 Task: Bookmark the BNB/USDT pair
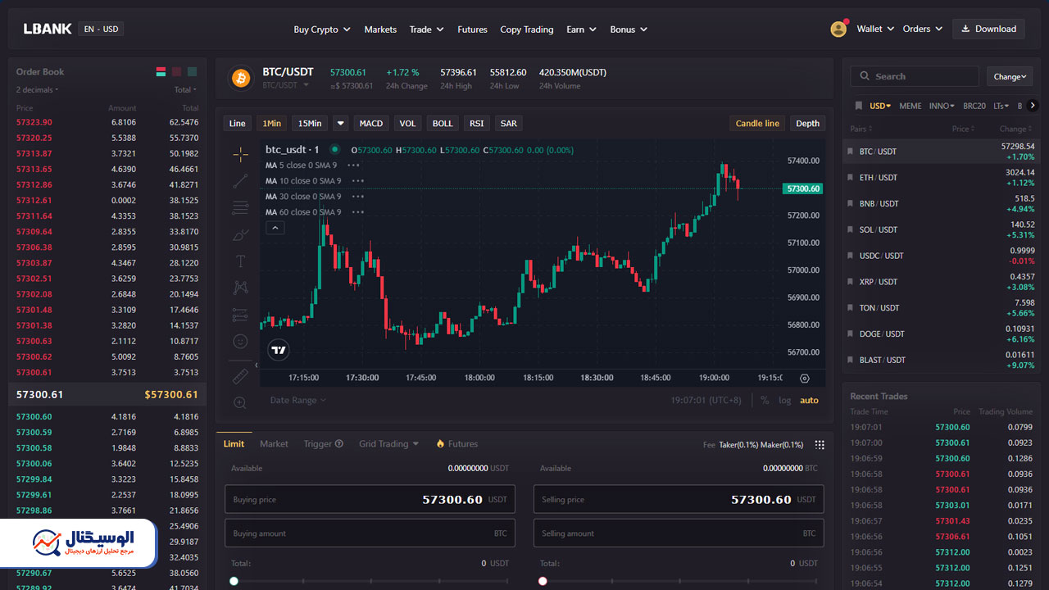pyautogui.click(x=851, y=203)
